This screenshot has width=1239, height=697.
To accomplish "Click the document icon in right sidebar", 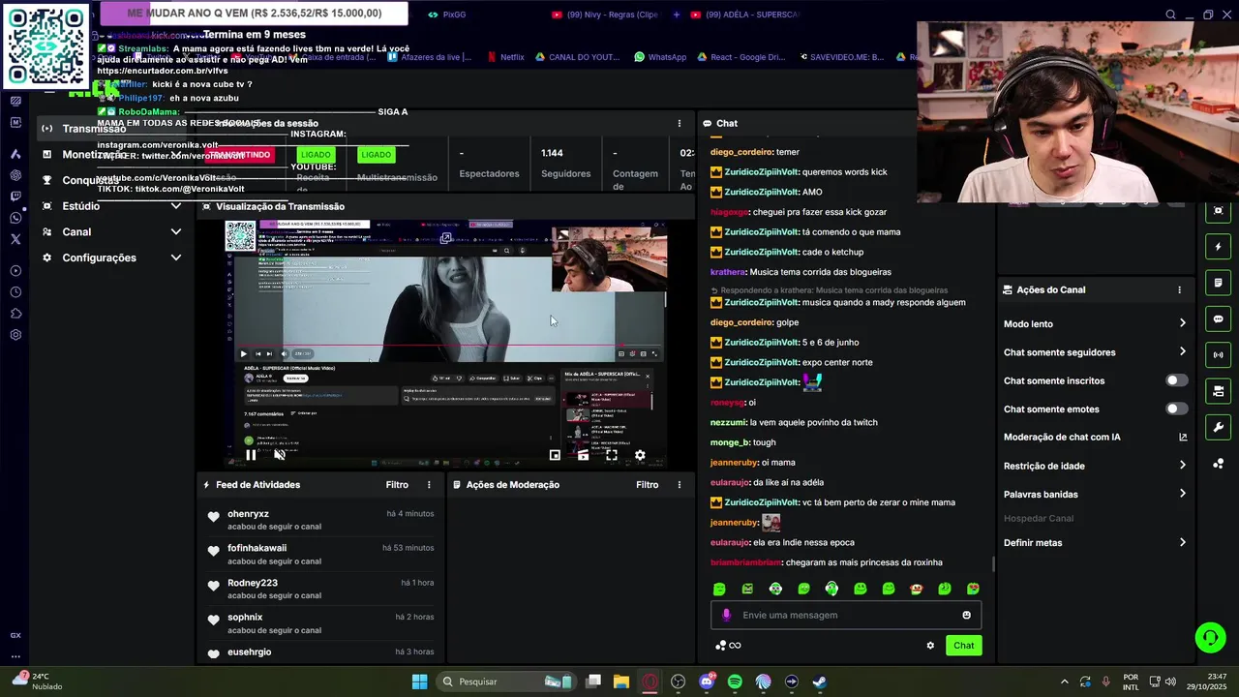I will pos(1218,283).
